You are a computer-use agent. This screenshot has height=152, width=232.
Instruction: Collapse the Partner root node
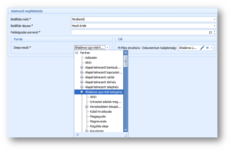(77, 52)
